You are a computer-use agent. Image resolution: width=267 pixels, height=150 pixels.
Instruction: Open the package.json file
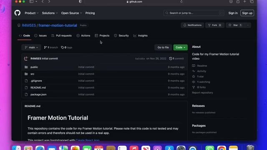click(x=38, y=95)
